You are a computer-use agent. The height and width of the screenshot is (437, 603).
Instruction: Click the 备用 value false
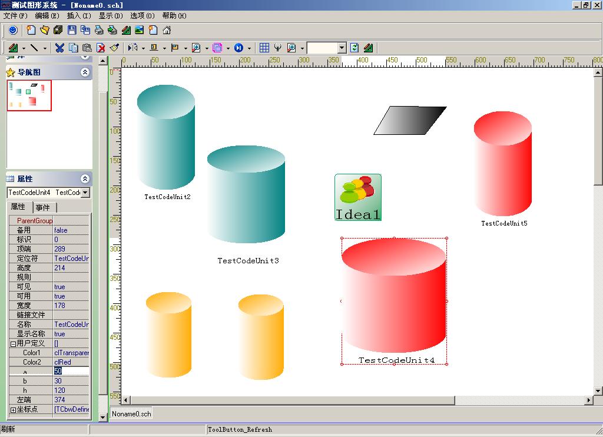point(71,230)
